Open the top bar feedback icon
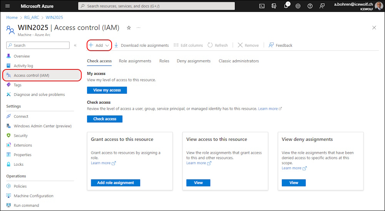The image size is (385, 211). [x=322, y=6]
